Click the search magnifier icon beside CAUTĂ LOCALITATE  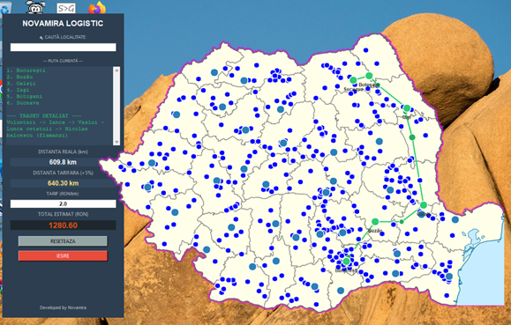coord(41,38)
